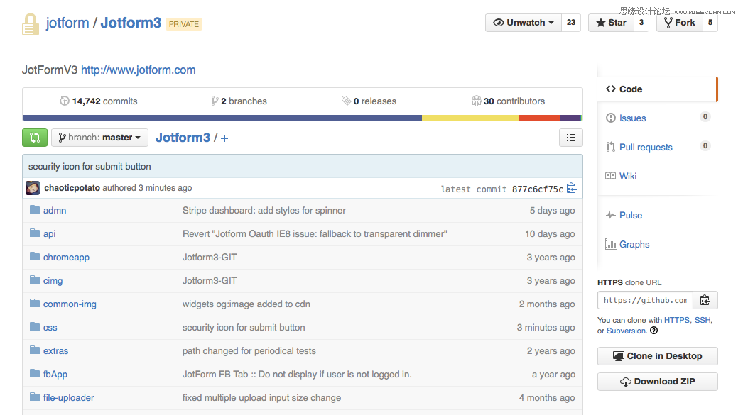Click the HTTPS clone URL input field

pyautogui.click(x=646, y=300)
